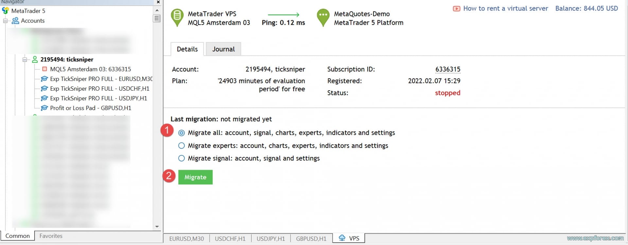This screenshot has width=628, height=245.
Task: Switch to the Details tab
Action: (x=187, y=49)
